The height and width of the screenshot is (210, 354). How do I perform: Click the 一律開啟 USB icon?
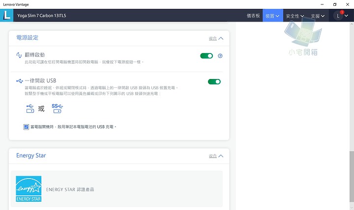(x=20, y=81)
